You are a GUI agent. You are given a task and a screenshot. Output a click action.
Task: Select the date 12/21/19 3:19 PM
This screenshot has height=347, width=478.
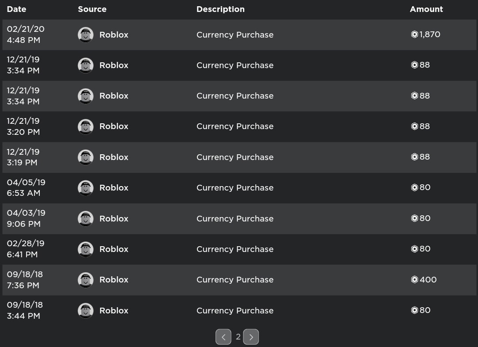(23, 157)
